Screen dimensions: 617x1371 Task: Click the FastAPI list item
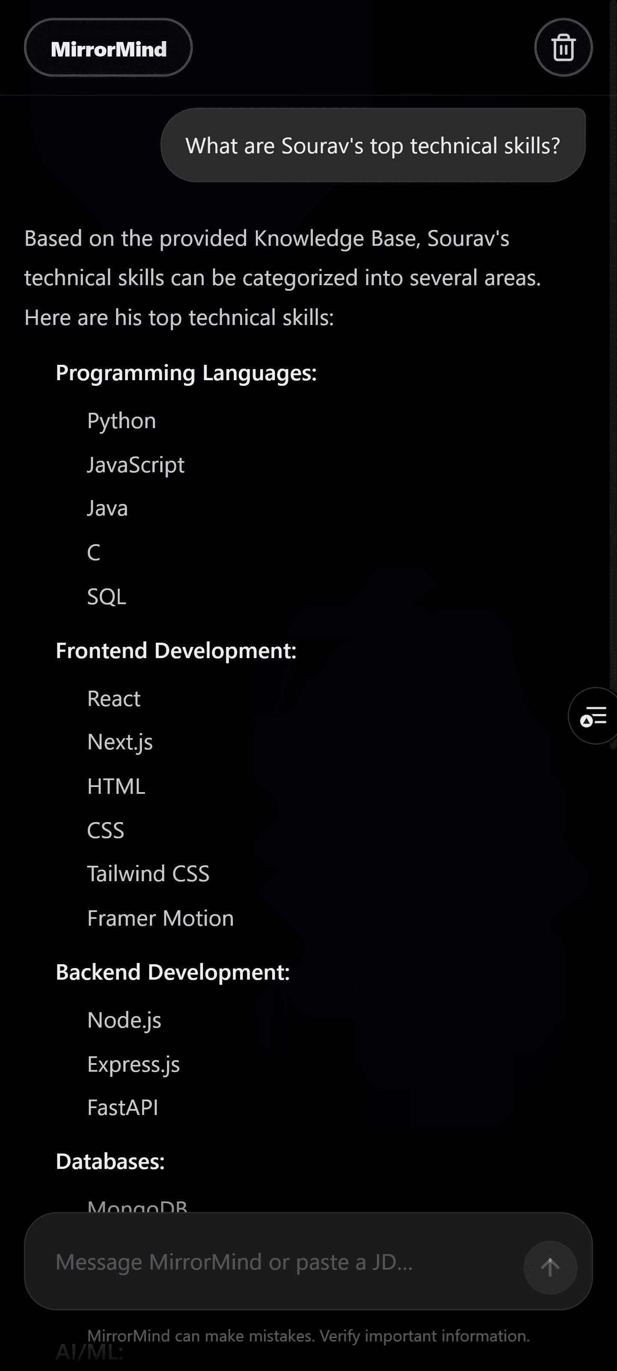tap(123, 1108)
